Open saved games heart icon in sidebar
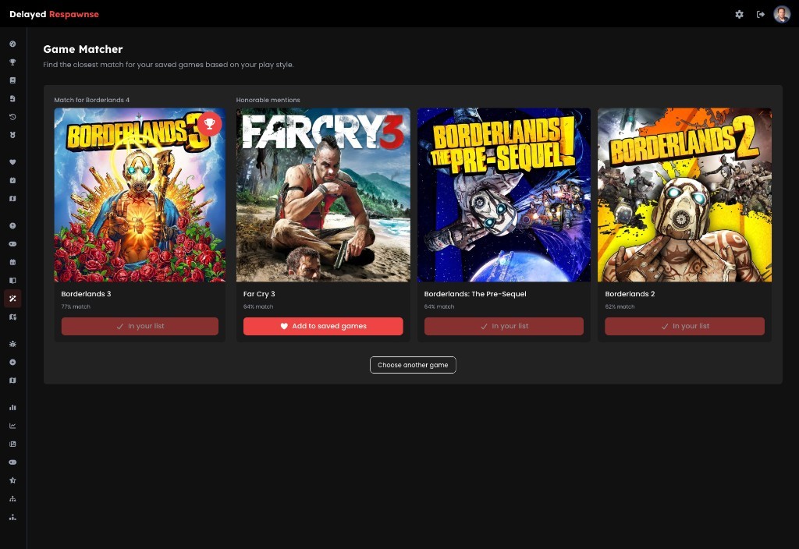The image size is (799, 549). tap(12, 162)
